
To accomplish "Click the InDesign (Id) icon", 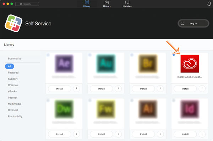I will [190, 109].
